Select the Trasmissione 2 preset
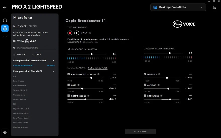The image size is (221, 138). point(20,90)
